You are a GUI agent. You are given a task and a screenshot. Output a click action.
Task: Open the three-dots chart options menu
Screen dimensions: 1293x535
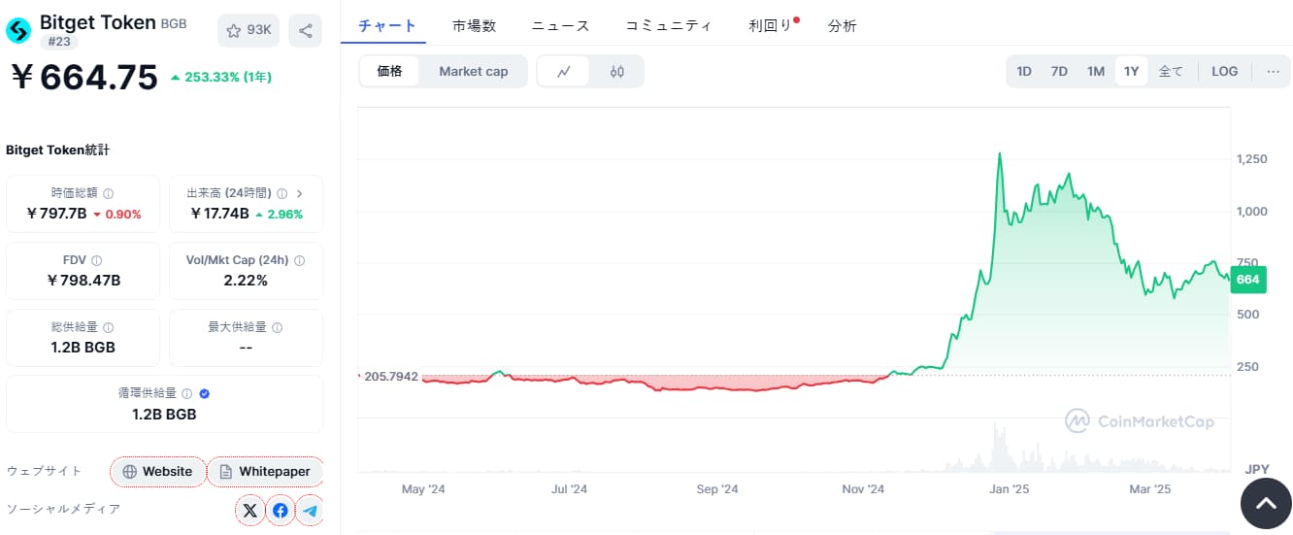click(1273, 71)
